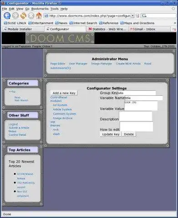Image resolution: width=178 pixels, height=218 pixels.
Task: Select Ad System module entry
Action: 60,105
